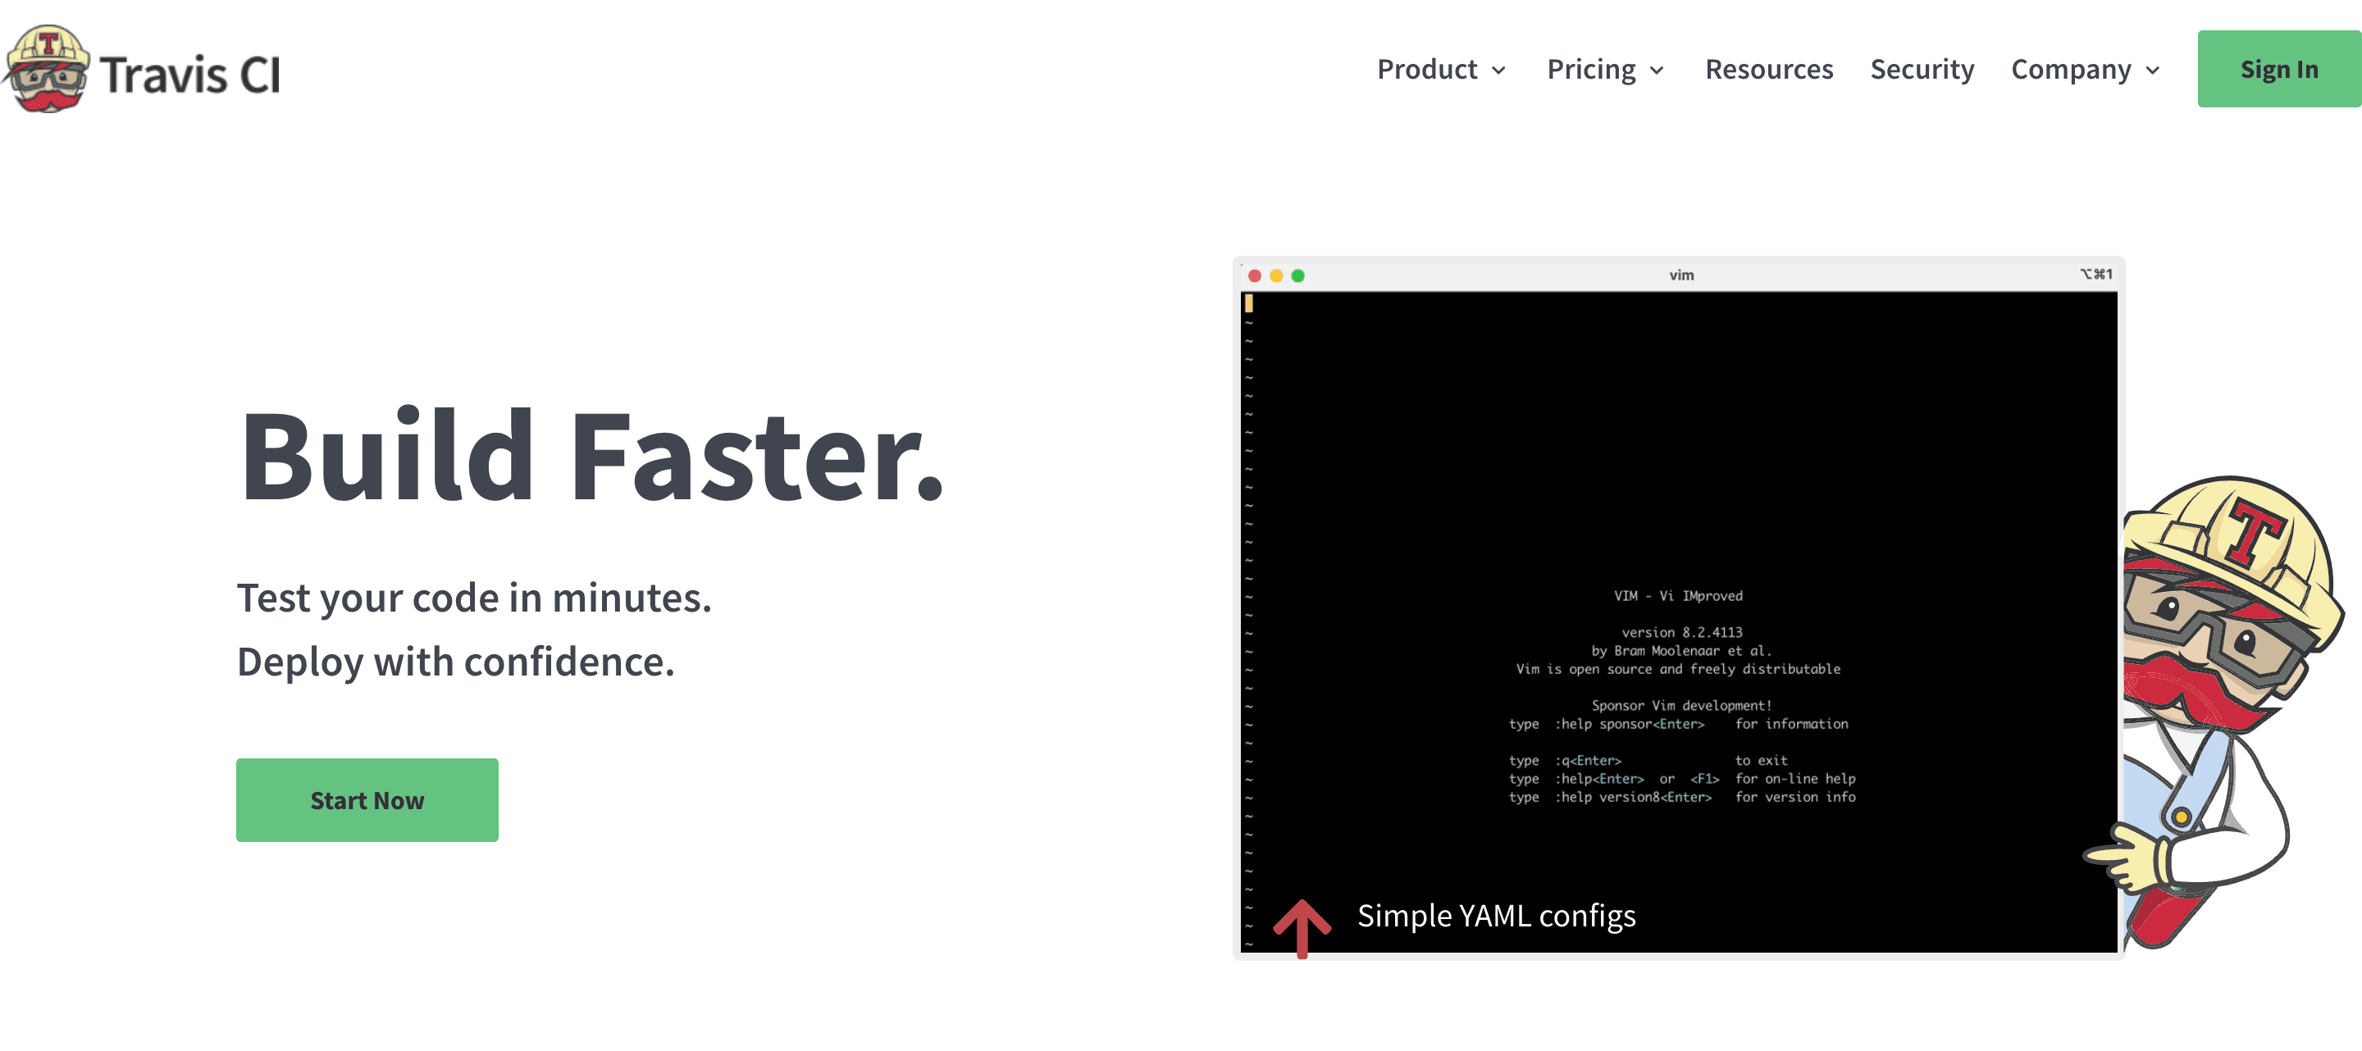Viewport: 2362px width, 1051px height.
Task: Expand the Product dropdown menu
Action: pyautogui.click(x=1439, y=68)
